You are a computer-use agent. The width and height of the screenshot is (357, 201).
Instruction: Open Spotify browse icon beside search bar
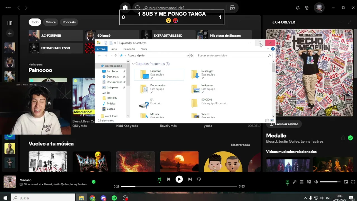(x=232, y=8)
